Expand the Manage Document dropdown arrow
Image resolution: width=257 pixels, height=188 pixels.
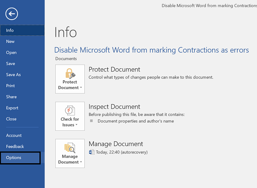(x=81, y=162)
